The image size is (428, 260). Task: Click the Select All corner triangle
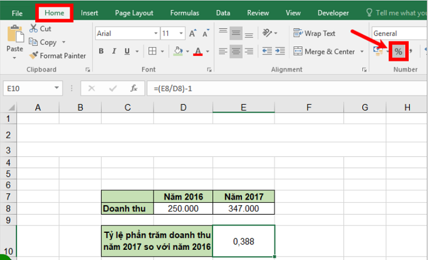[11, 107]
